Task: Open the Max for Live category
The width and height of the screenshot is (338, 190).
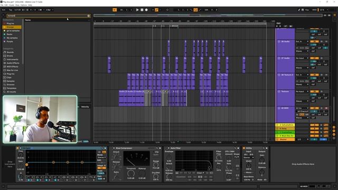Action: (x=12, y=70)
